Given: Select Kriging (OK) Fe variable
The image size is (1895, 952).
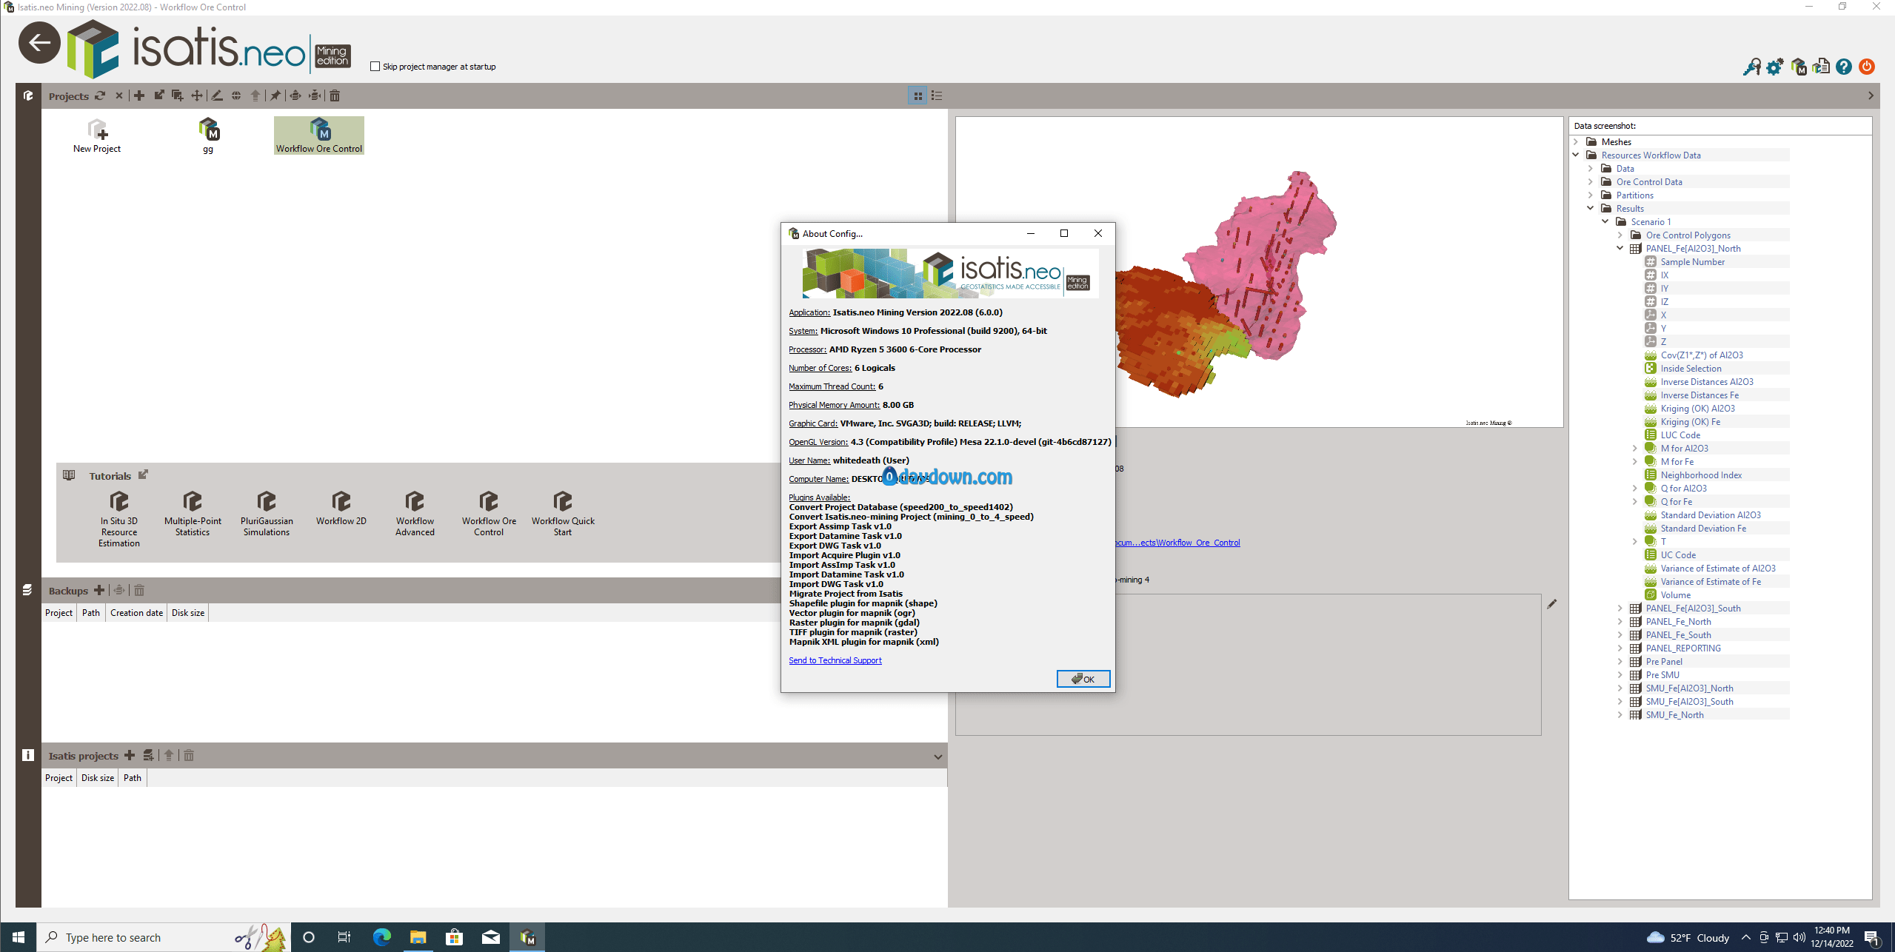Looking at the screenshot, I should point(1690,422).
